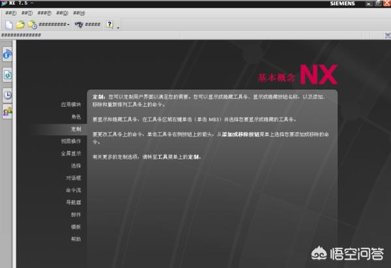391x268 pixels.
Task: Click the command finder label next to the binoculars
Action: (93, 24)
